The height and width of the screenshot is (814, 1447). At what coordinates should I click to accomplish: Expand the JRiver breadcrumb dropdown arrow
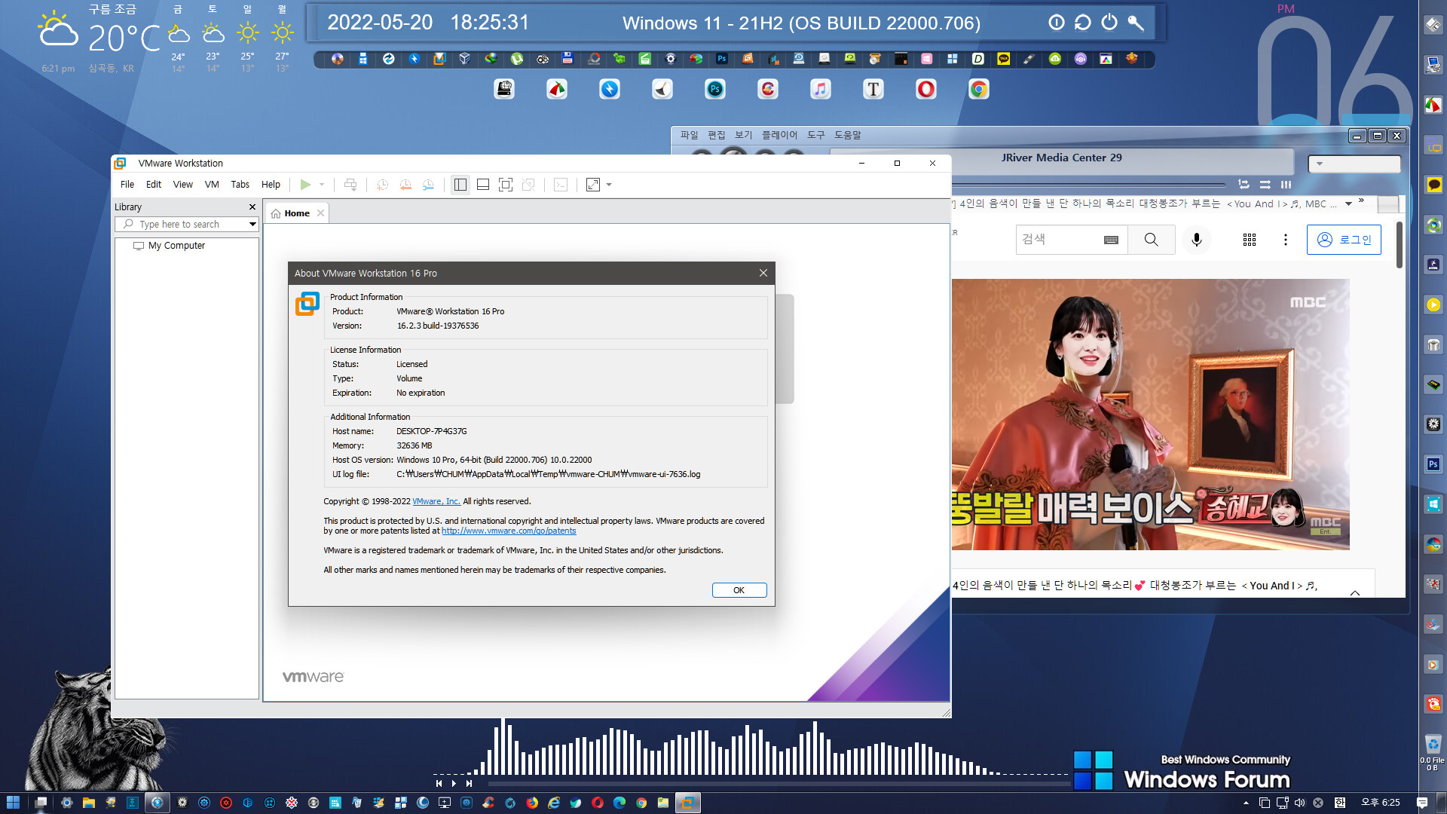click(x=1348, y=203)
